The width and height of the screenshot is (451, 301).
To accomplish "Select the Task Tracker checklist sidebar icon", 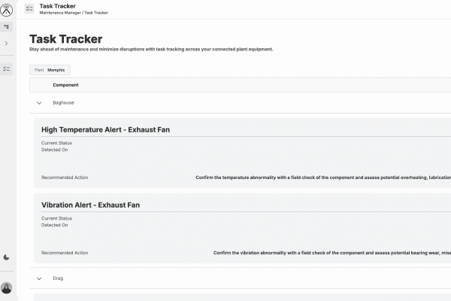I will [7, 68].
